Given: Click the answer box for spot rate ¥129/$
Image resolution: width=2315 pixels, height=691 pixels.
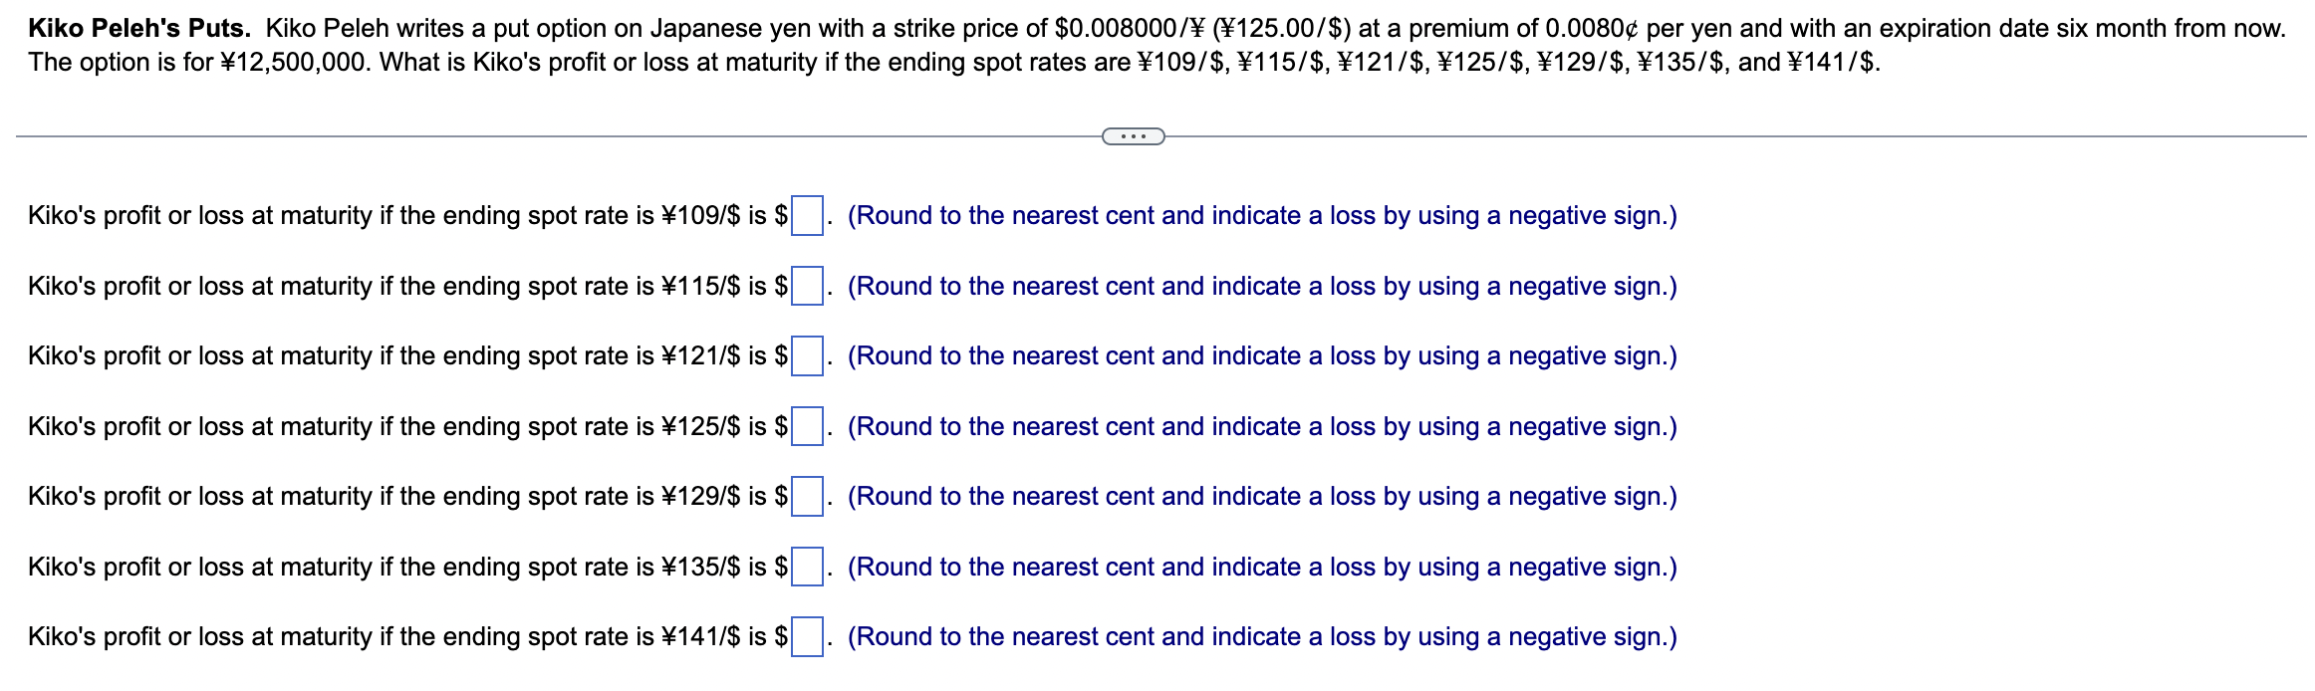Looking at the screenshot, I should coord(809,496).
